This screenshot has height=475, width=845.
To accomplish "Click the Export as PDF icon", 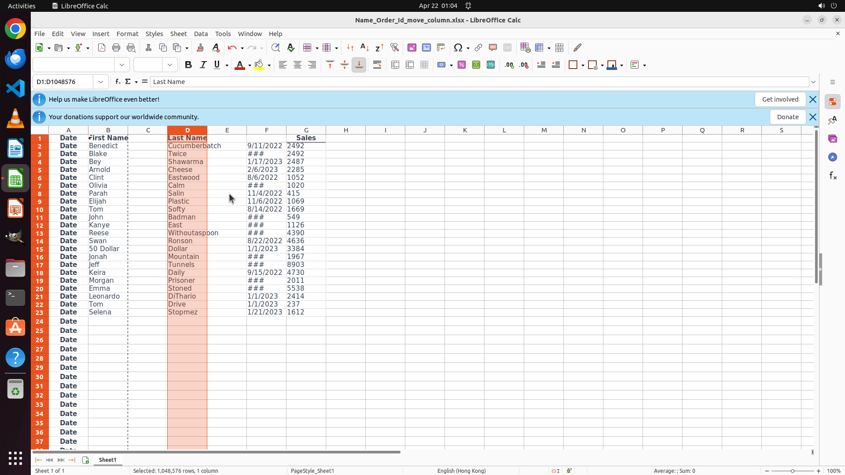I will 102,47.
